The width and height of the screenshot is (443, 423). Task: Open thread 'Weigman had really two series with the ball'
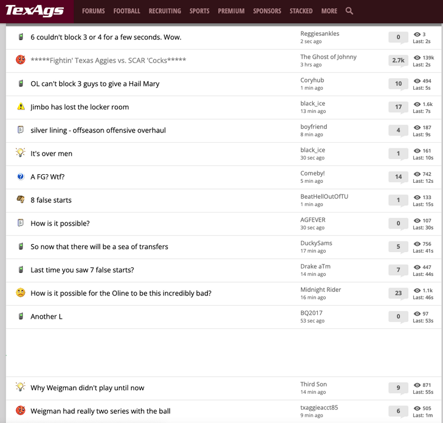[100, 411]
